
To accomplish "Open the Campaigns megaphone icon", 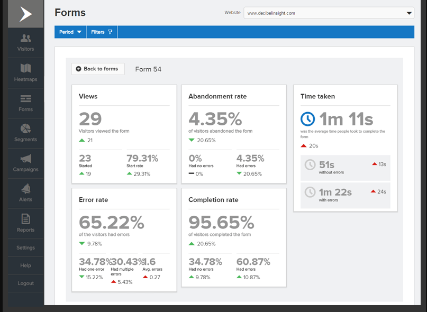I will (x=25, y=159).
